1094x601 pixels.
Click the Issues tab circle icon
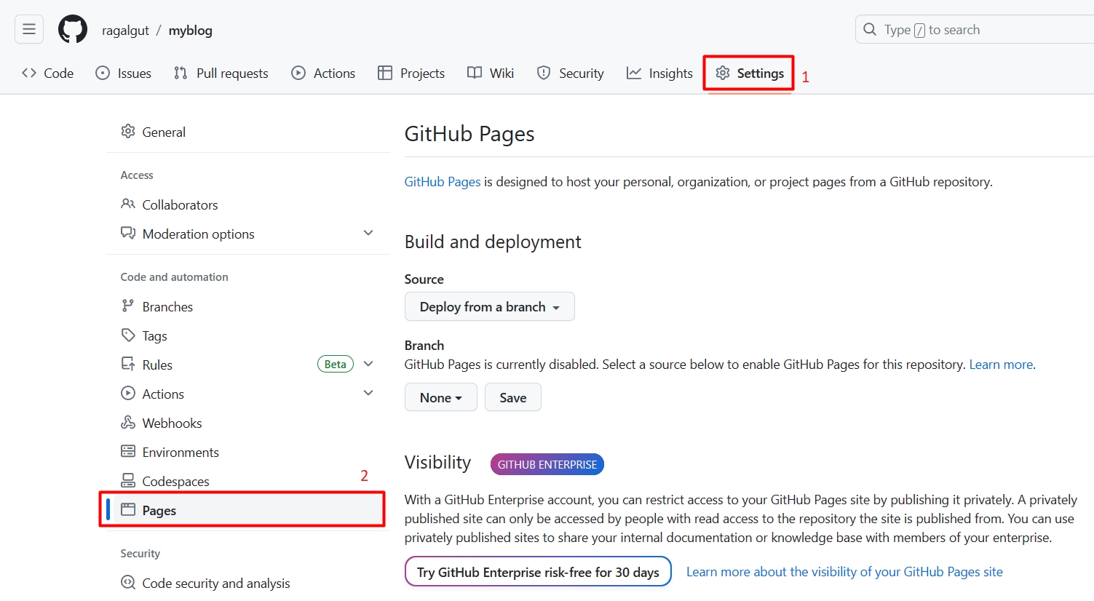click(103, 73)
